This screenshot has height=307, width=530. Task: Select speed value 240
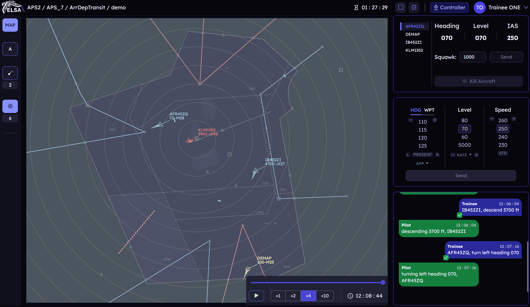pos(503,137)
